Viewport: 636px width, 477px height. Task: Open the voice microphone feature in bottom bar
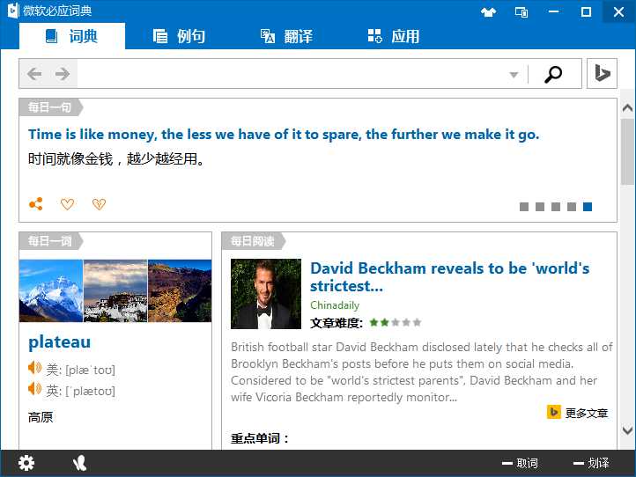click(x=79, y=463)
